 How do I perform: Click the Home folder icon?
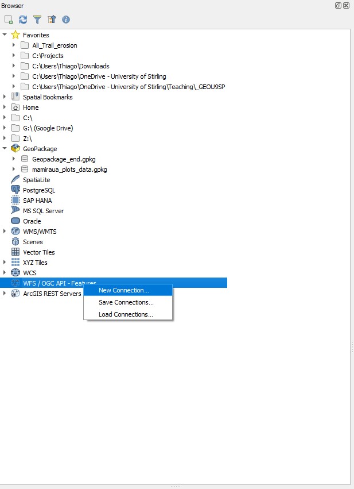tap(15, 107)
